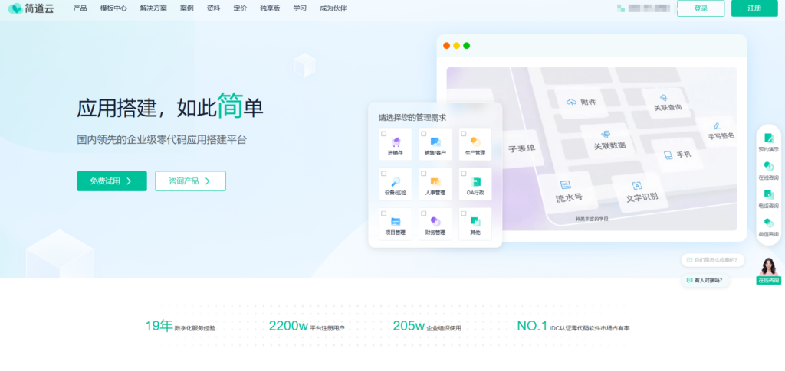Click the 简道云 logo
785x371 pixels.
31,8
